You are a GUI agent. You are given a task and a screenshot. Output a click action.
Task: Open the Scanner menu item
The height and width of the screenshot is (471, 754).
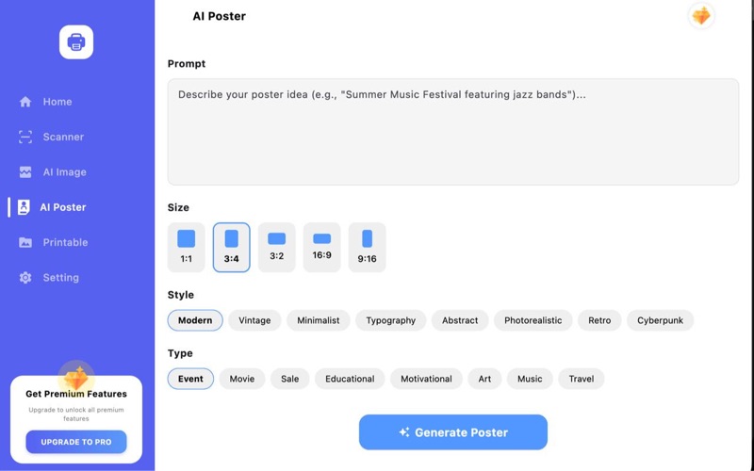pos(63,137)
